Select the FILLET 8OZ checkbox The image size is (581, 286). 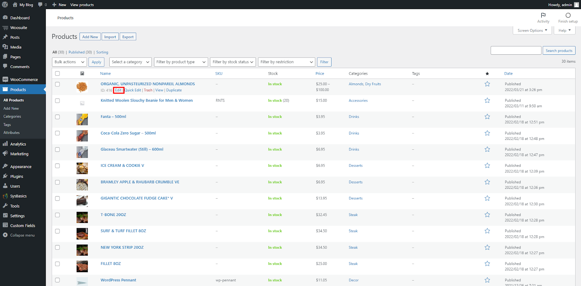pyautogui.click(x=57, y=264)
